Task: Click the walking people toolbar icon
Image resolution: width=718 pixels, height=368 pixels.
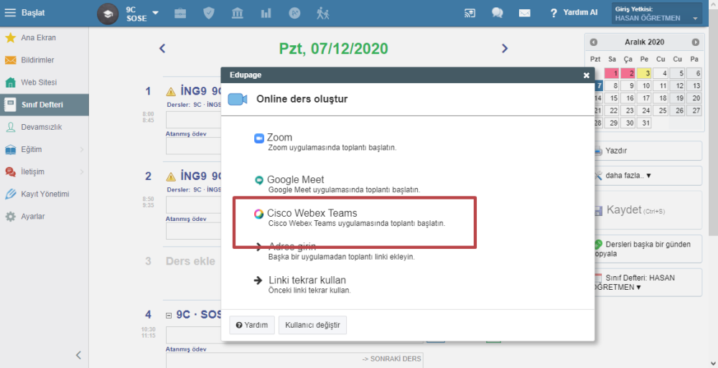Action: [323, 14]
